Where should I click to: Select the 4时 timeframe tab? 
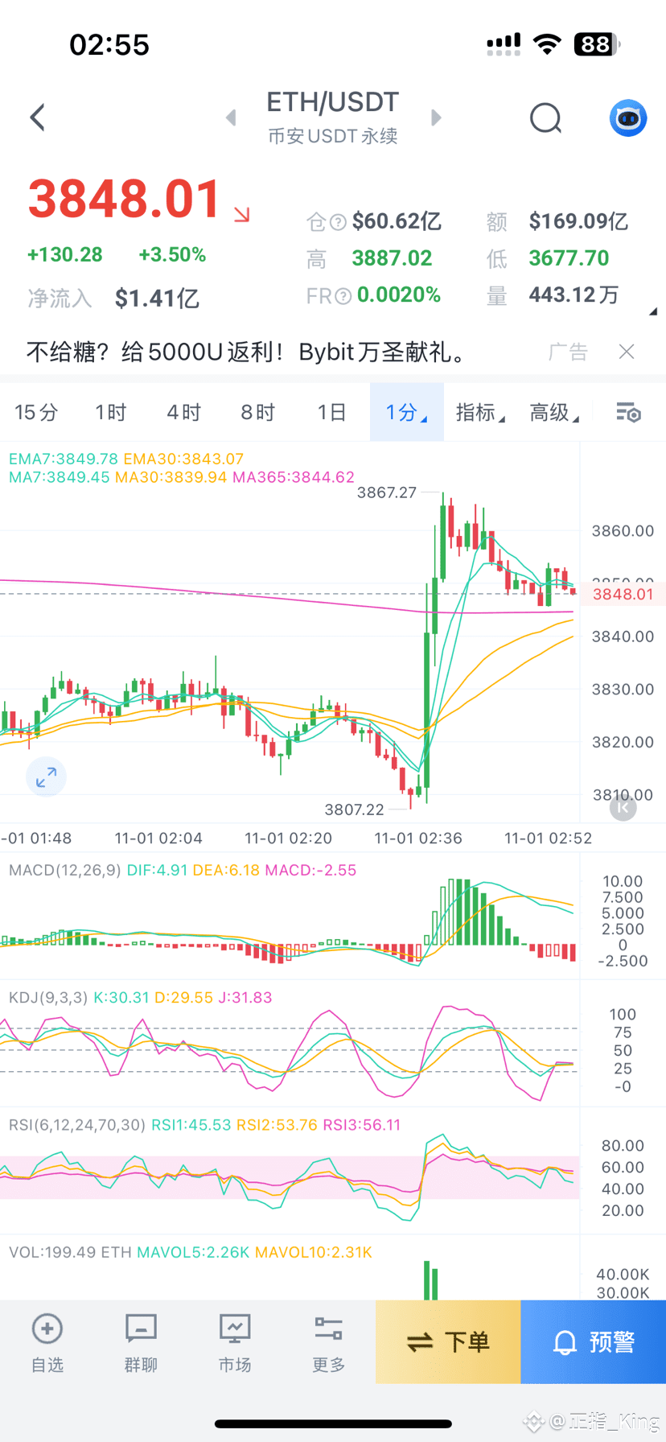(184, 412)
